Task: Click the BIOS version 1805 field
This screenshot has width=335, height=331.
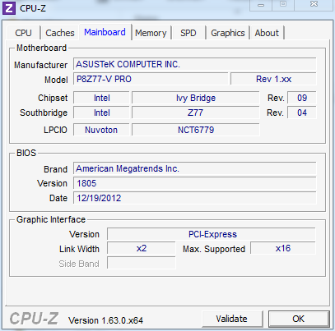Action: pos(195,183)
